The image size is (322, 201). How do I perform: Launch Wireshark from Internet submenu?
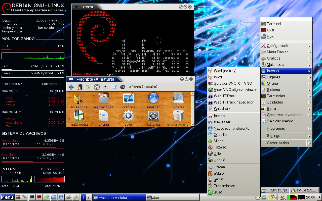233,109
